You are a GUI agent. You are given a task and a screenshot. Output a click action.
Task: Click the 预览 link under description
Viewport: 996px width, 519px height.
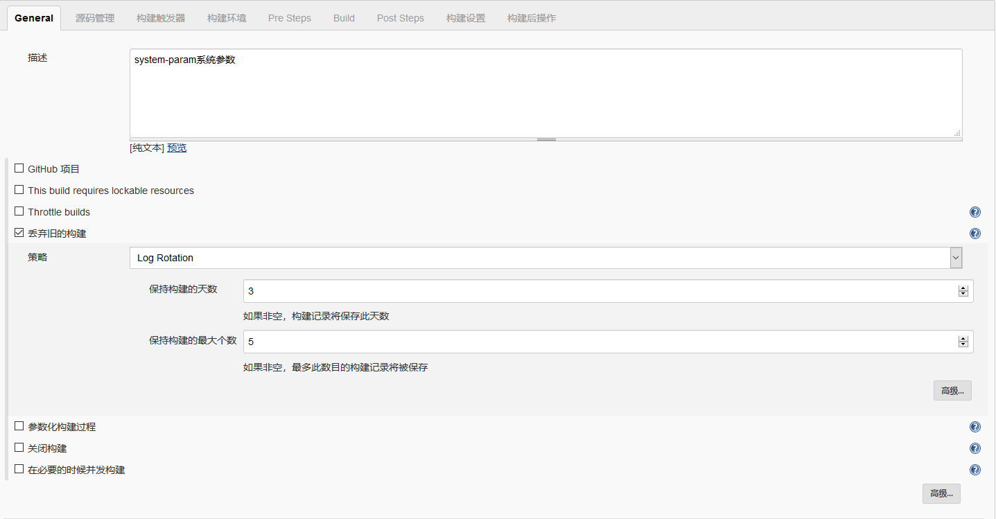(x=177, y=148)
